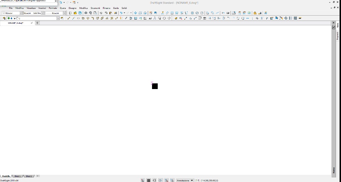
Task: Open the Solidi menu
Action: 124,8
